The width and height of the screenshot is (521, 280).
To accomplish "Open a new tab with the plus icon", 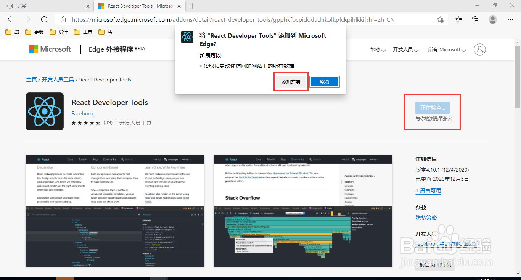I will (192, 6).
